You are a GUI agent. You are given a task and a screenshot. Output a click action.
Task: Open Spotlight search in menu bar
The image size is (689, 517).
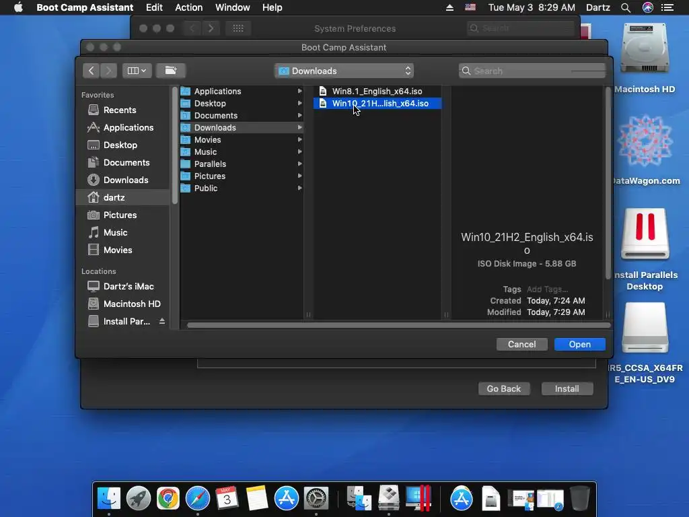coord(626,7)
